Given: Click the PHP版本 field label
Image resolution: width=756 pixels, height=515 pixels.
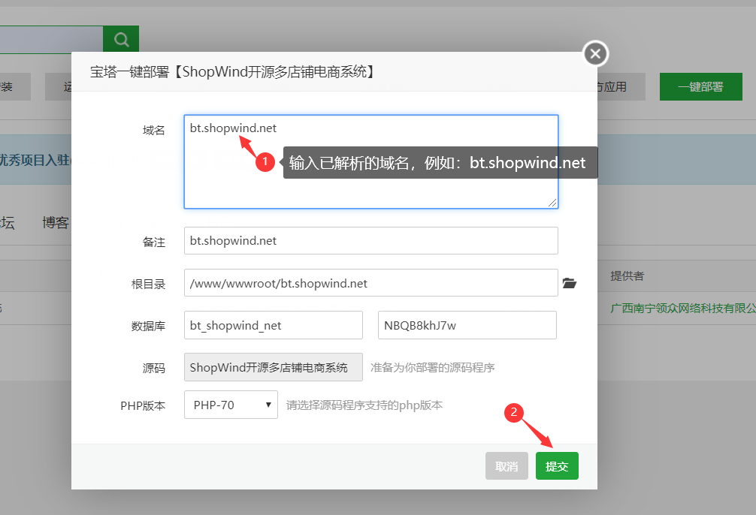Looking at the screenshot, I should click(143, 405).
